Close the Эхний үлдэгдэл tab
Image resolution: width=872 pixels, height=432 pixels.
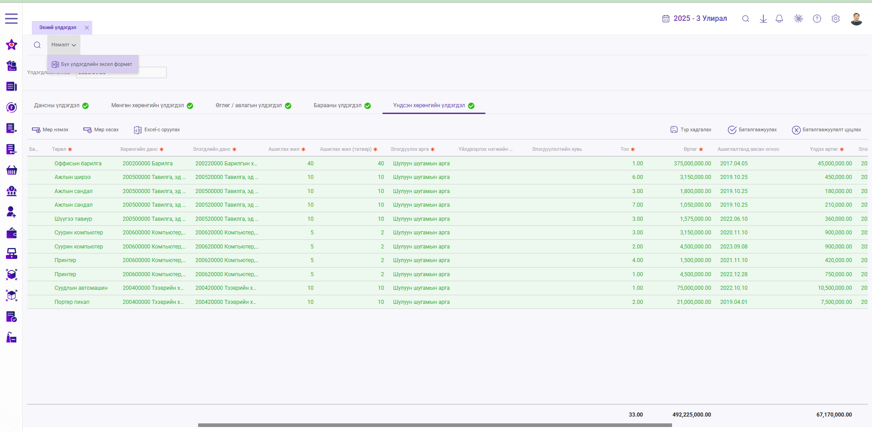87,28
